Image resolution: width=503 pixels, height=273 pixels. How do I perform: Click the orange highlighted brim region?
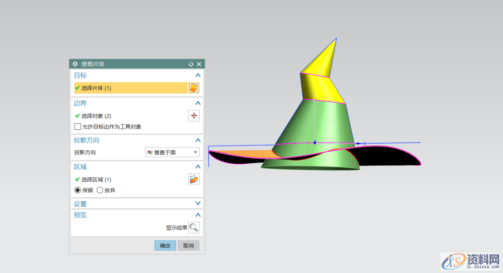(251, 154)
